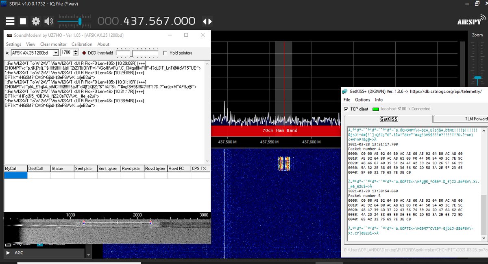Image resolution: width=488 pixels, height=264 pixels.
Task: Click the 2021-03-28 13:38:54.660 timestamp
Action: click(x=373, y=191)
